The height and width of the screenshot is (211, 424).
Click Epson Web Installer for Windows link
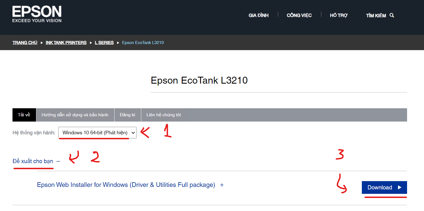click(126, 185)
